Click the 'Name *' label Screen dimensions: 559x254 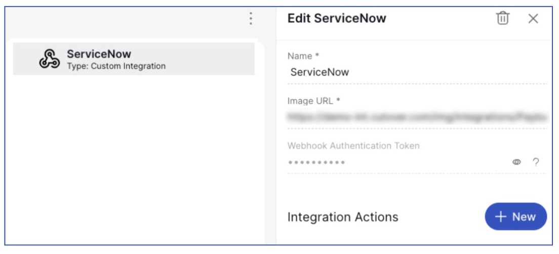(x=303, y=56)
